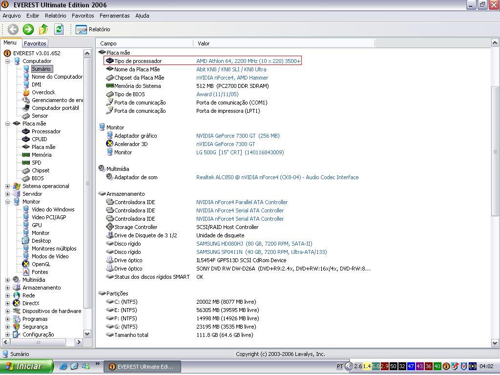Open the Relatório menu in menu bar
This screenshot has height=375, width=500.
click(x=56, y=16)
